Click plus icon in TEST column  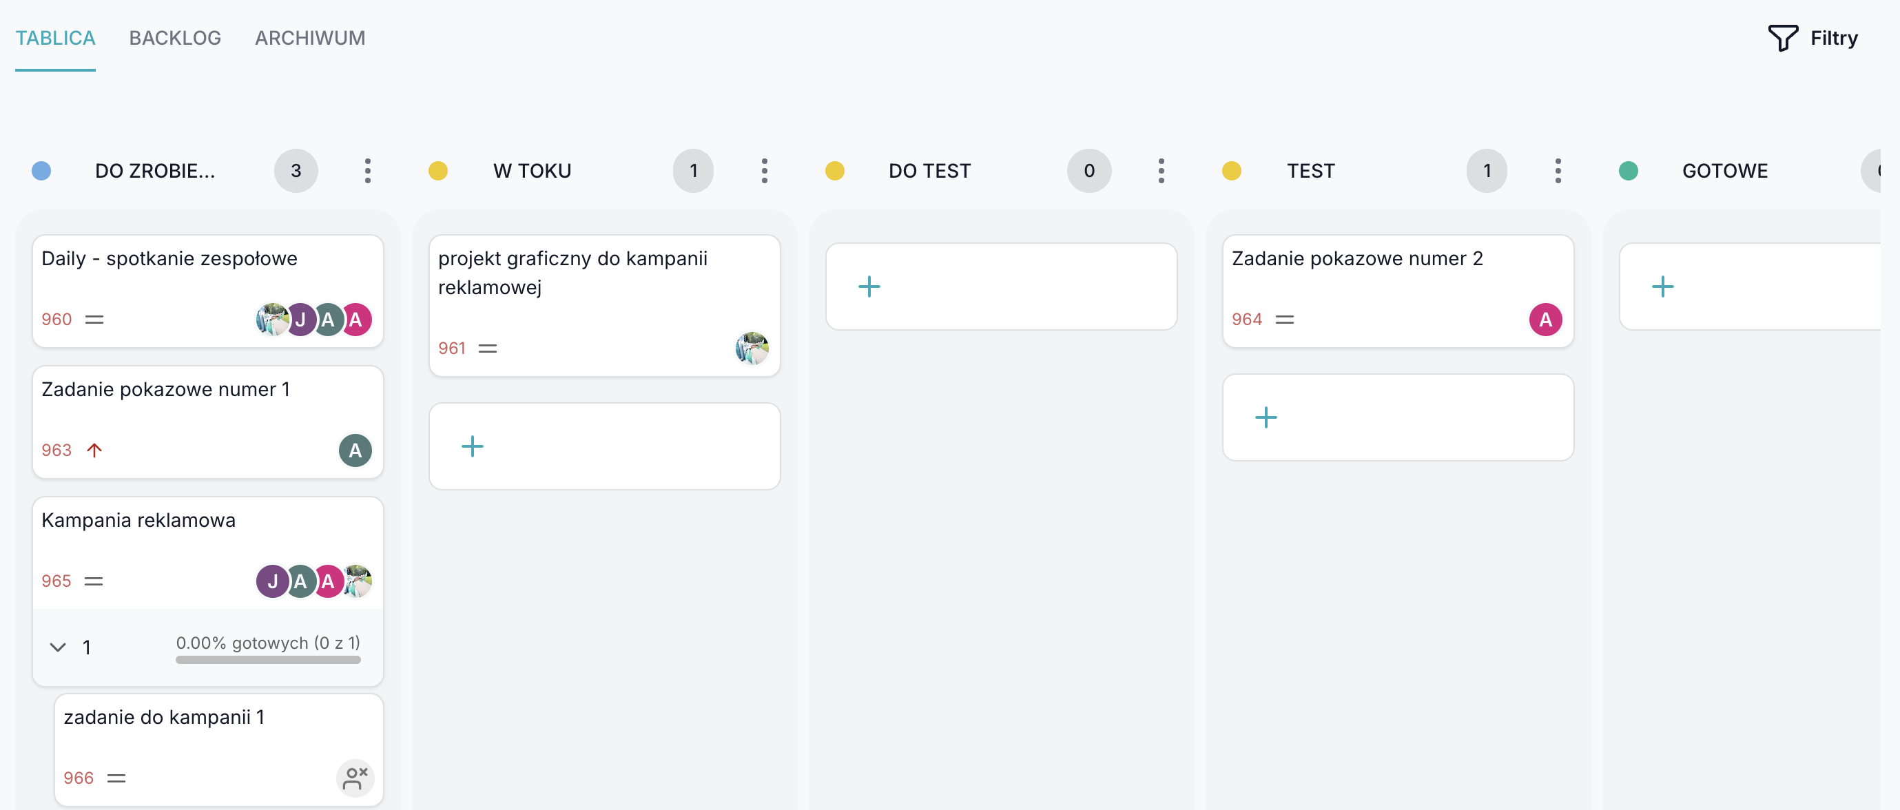[1266, 417]
